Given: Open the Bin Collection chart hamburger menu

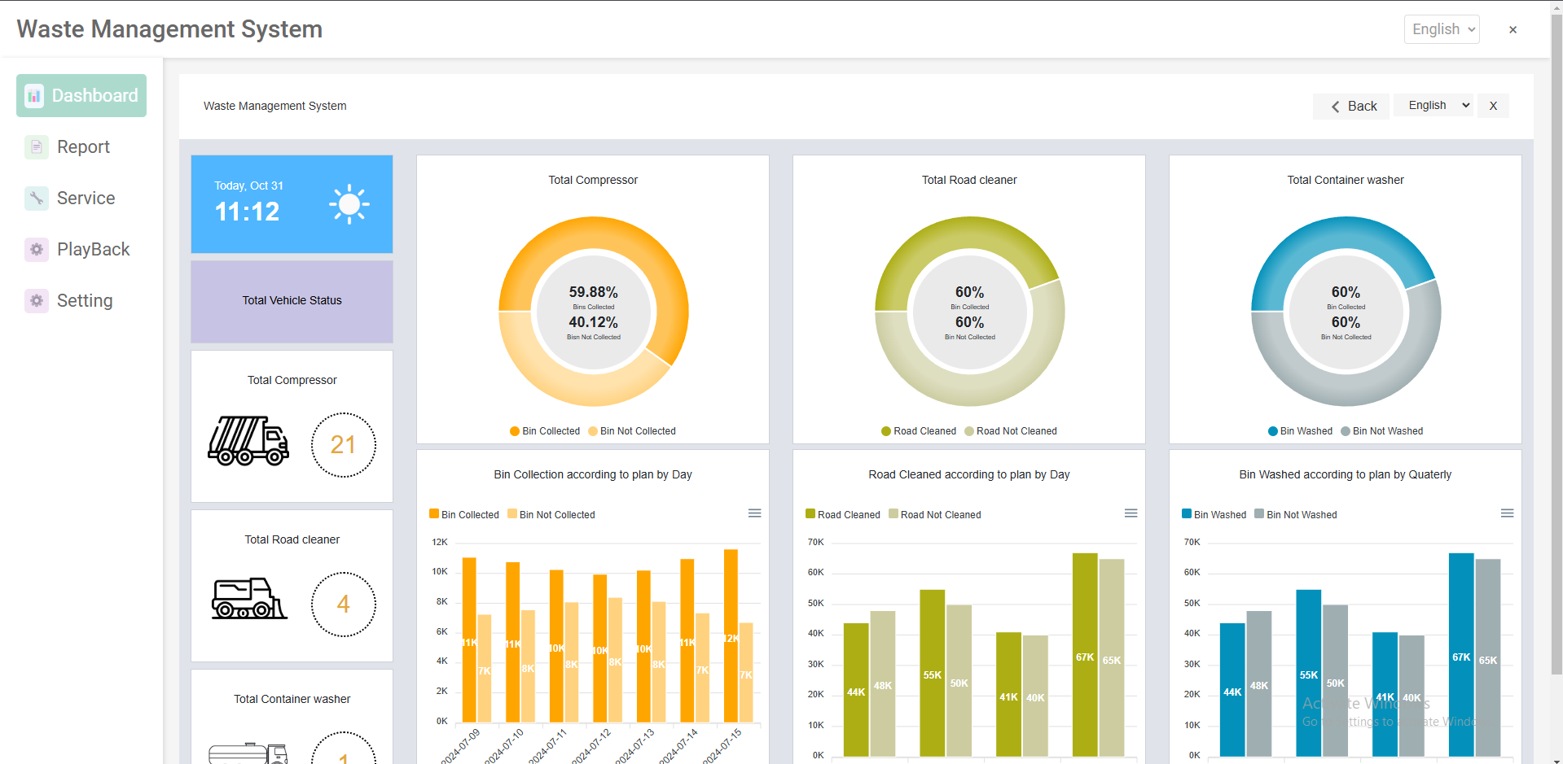Looking at the screenshot, I should (x=755, y=513).
